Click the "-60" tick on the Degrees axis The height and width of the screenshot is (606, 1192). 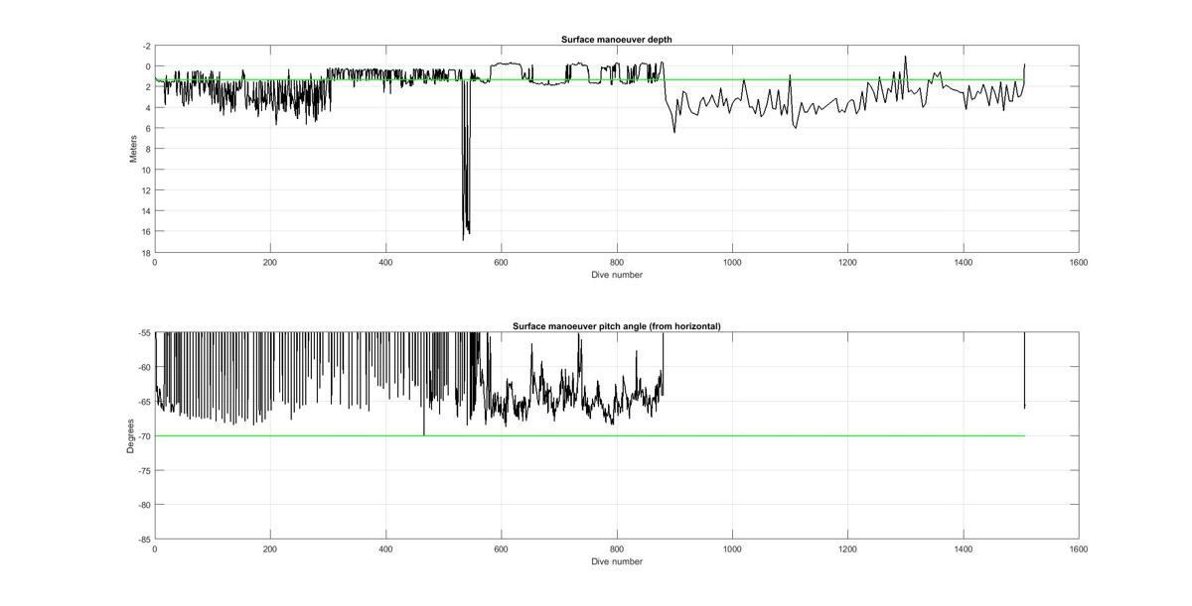pyautogui.click(x=144, y=367)
